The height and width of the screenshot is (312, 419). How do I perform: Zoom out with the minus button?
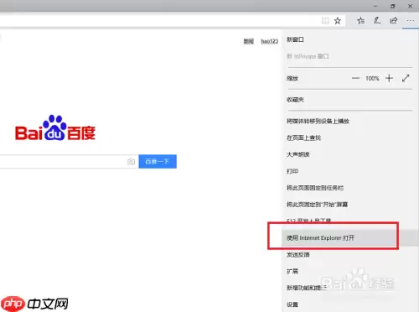coord(355,78)
